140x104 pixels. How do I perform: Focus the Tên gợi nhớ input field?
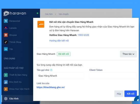[60, 76]
